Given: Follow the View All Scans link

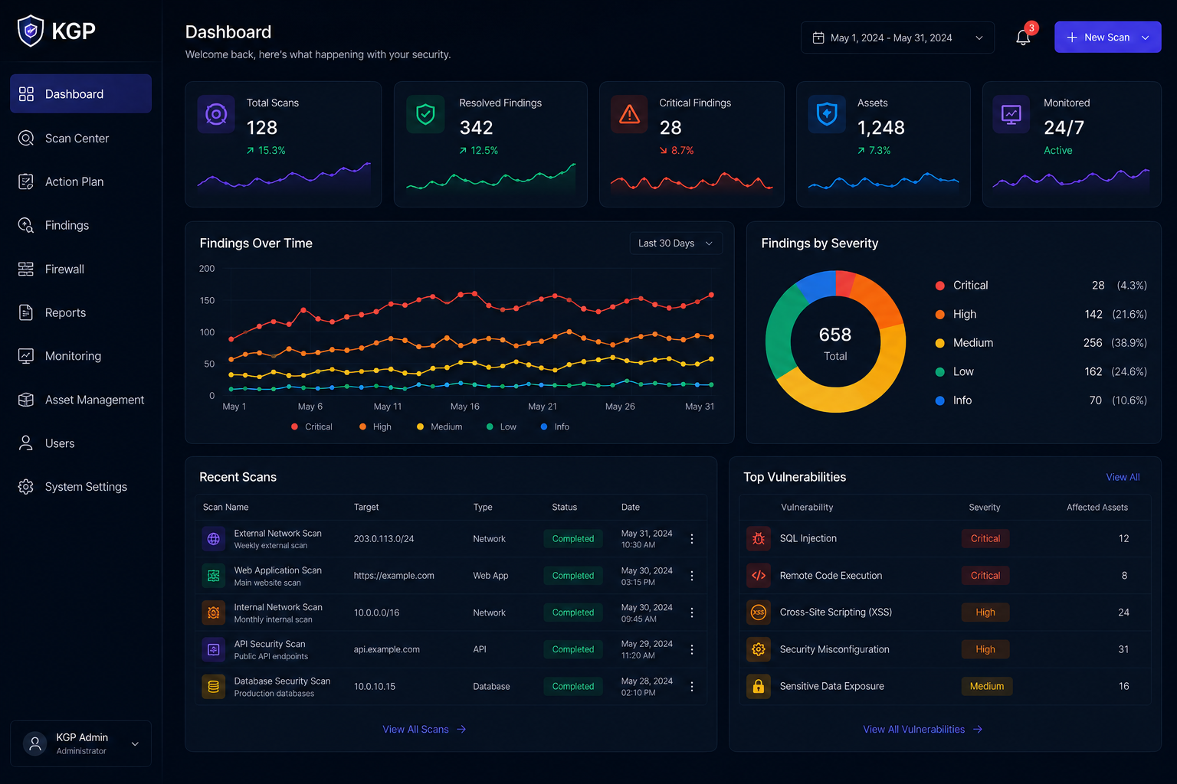Looking at the screenshot, I should point(425,730).
